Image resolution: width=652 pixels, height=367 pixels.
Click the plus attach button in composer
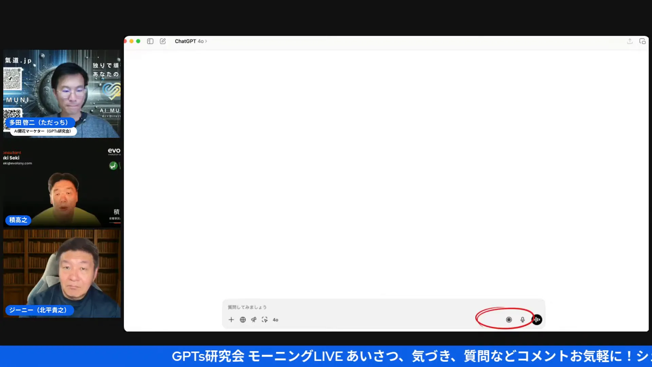click(x=231, y=320)
